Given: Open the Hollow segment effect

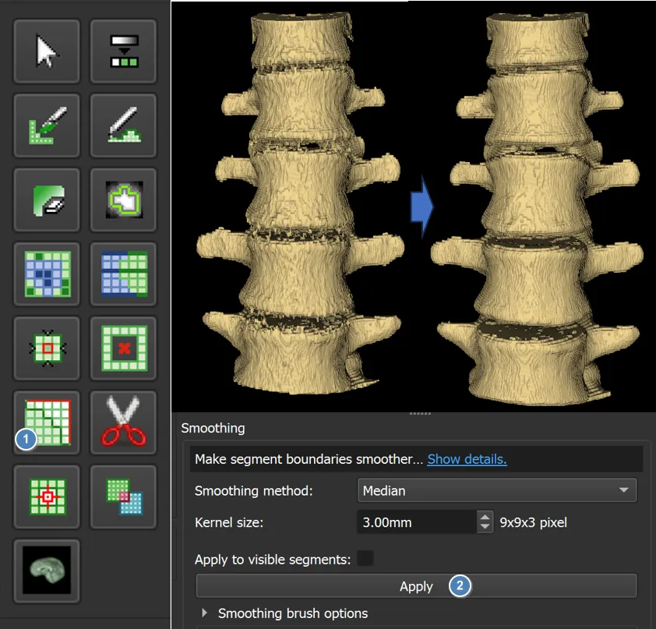Looking at the screenshot, I should 123,348.
